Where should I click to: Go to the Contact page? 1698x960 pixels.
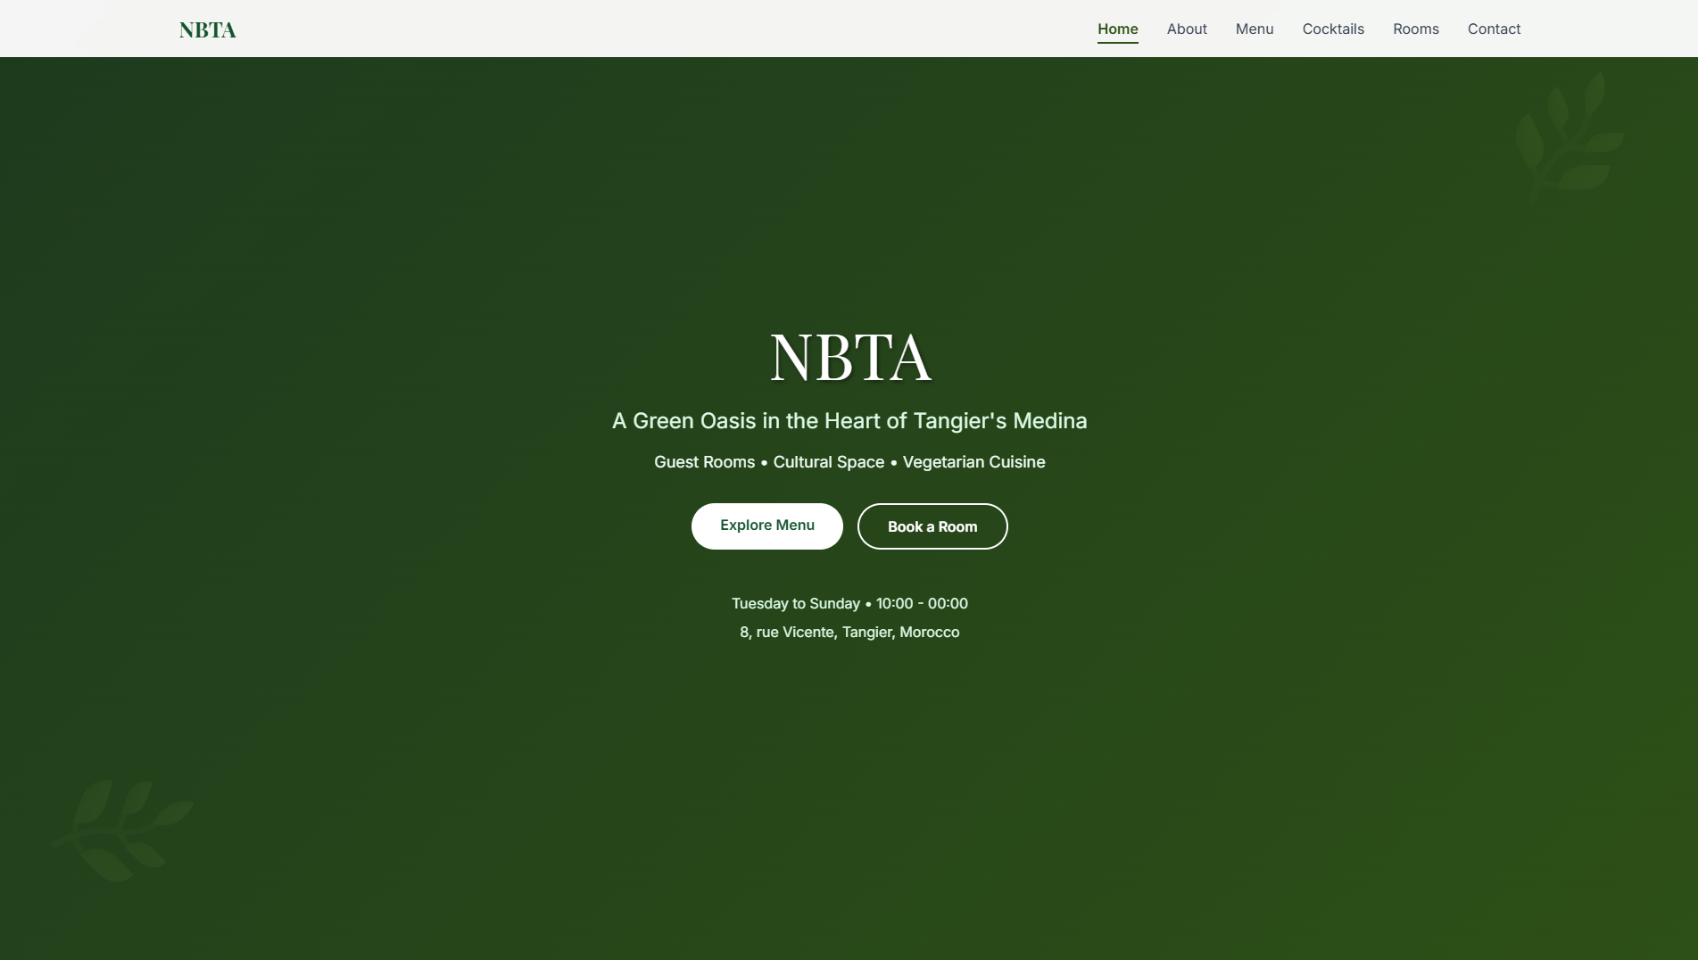pyautogui.click(x=1494, y=29)
